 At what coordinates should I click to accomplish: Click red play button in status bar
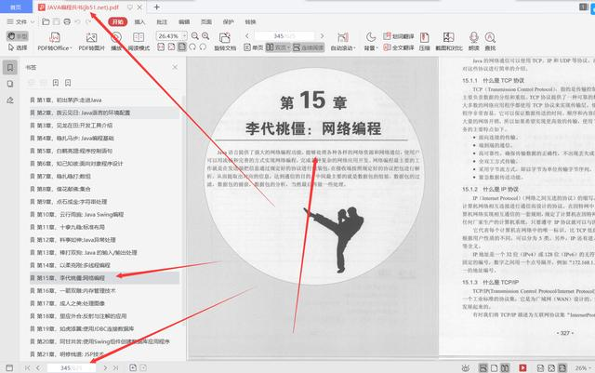coord(522,367)
